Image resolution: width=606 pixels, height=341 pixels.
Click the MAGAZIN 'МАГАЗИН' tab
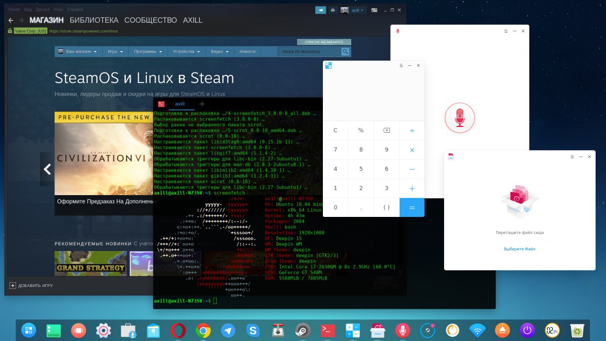(x=46, y=20)
